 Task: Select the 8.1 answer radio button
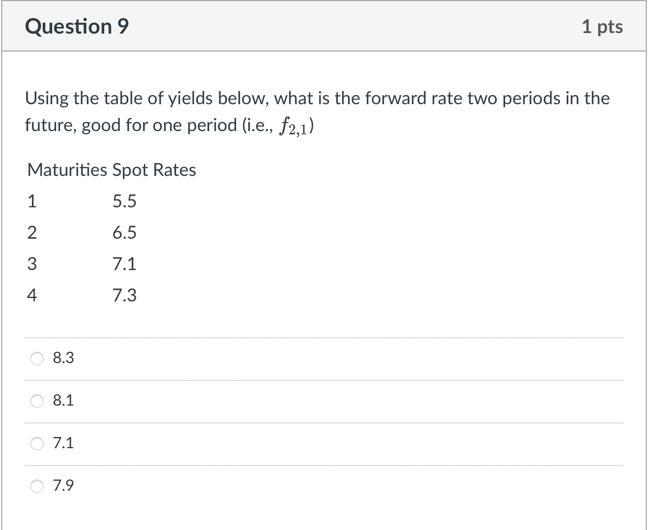click(36, 401)
